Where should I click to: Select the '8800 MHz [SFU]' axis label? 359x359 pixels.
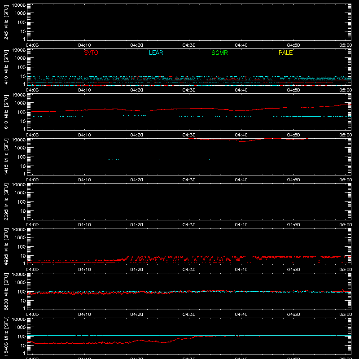point(6,291)
